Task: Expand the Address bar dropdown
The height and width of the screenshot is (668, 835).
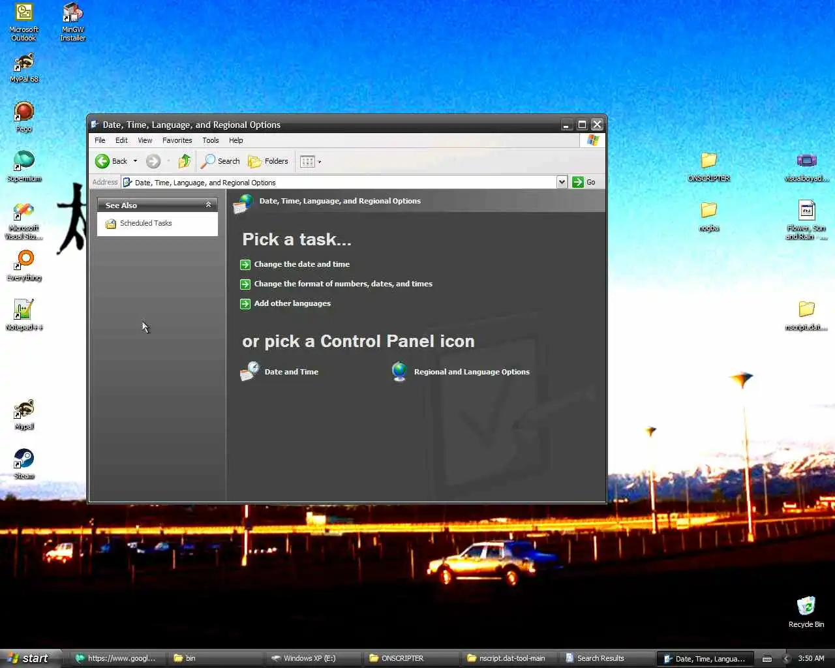Action: click(x=562, y=182)
